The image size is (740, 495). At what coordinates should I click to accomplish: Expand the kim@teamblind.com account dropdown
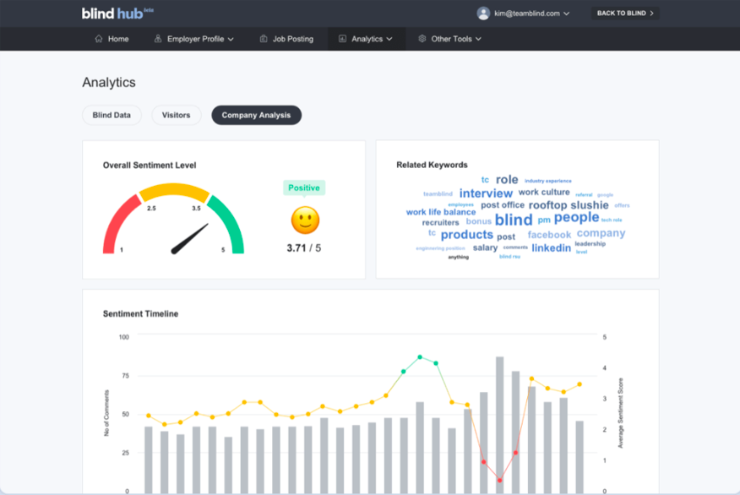click(x=566, y=14)
